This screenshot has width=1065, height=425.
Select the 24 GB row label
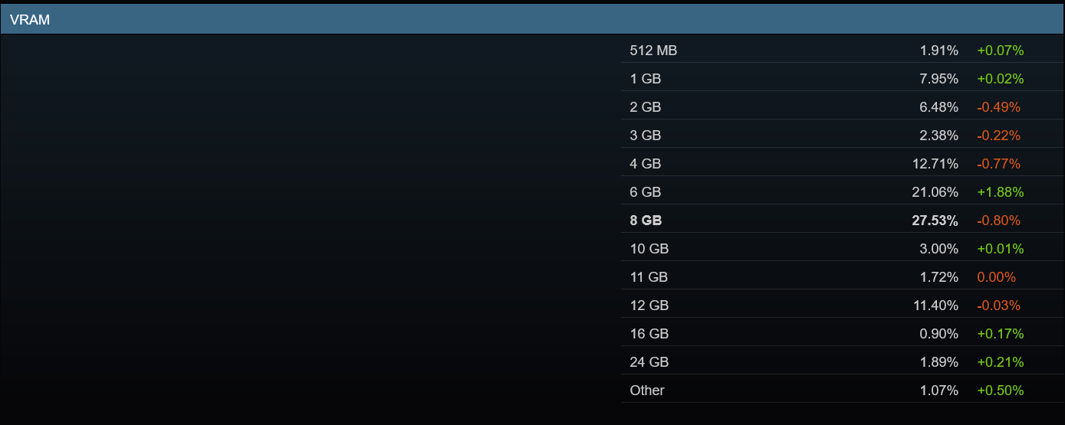(x=649, y=362)
